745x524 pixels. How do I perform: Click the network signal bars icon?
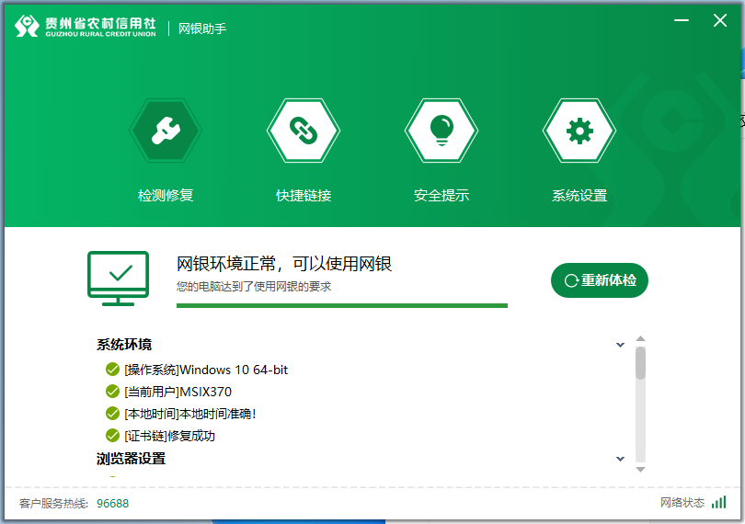(718, 503)
